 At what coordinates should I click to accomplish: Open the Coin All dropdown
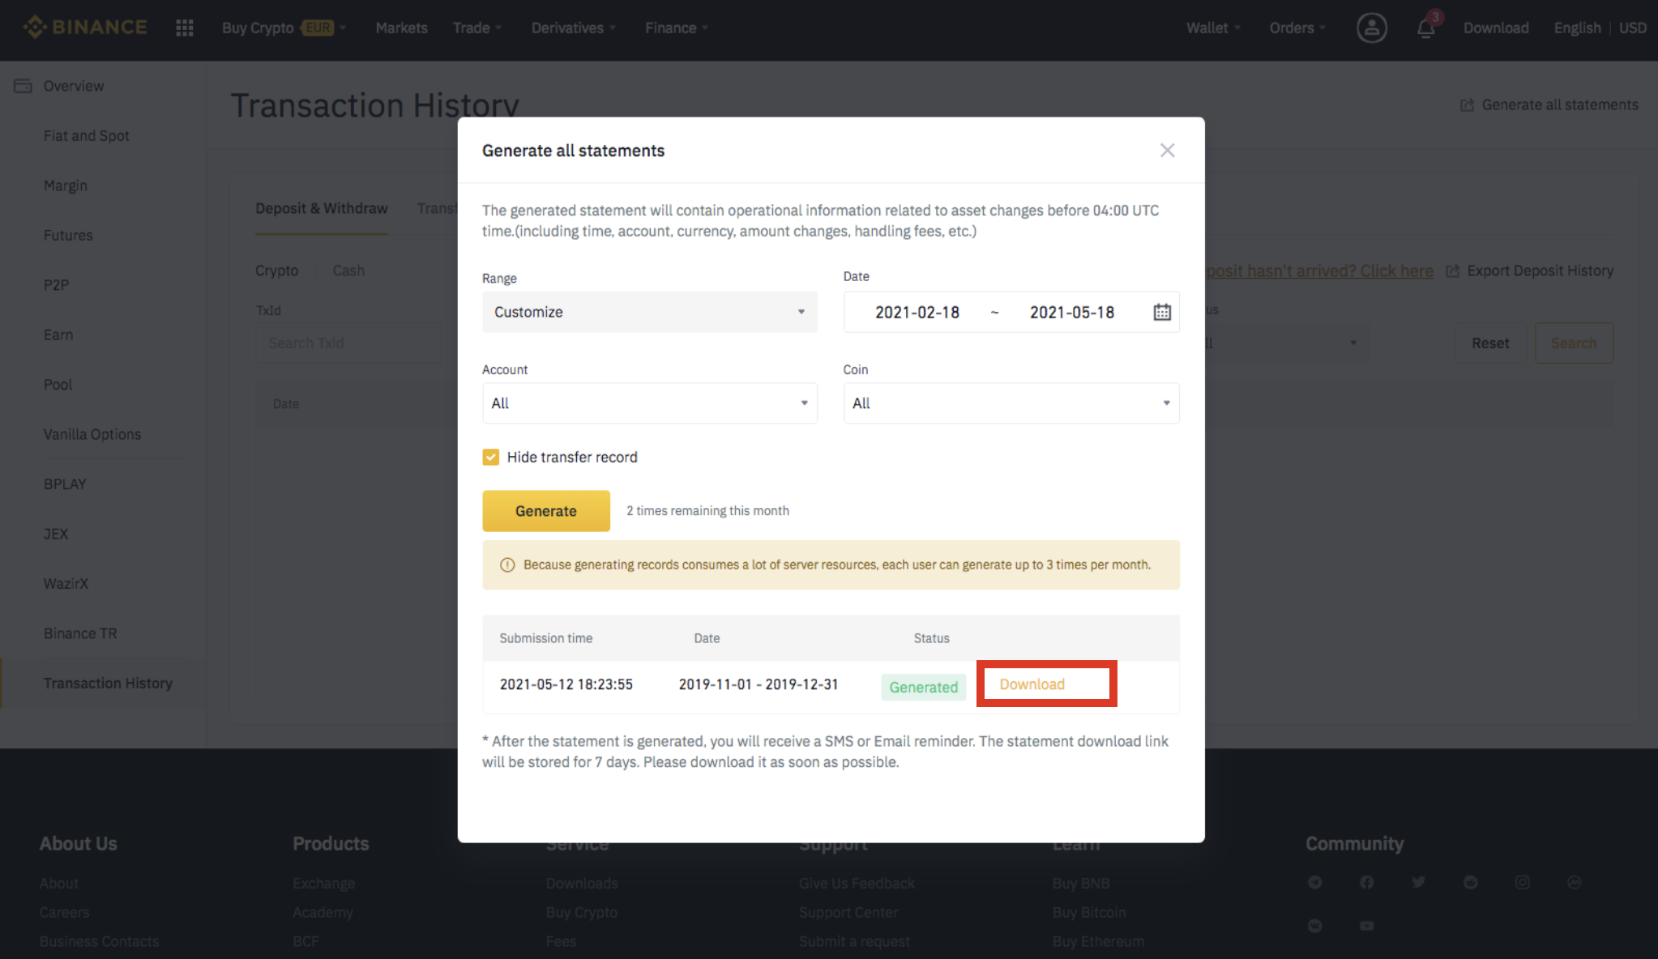(x=1011, y=403)
